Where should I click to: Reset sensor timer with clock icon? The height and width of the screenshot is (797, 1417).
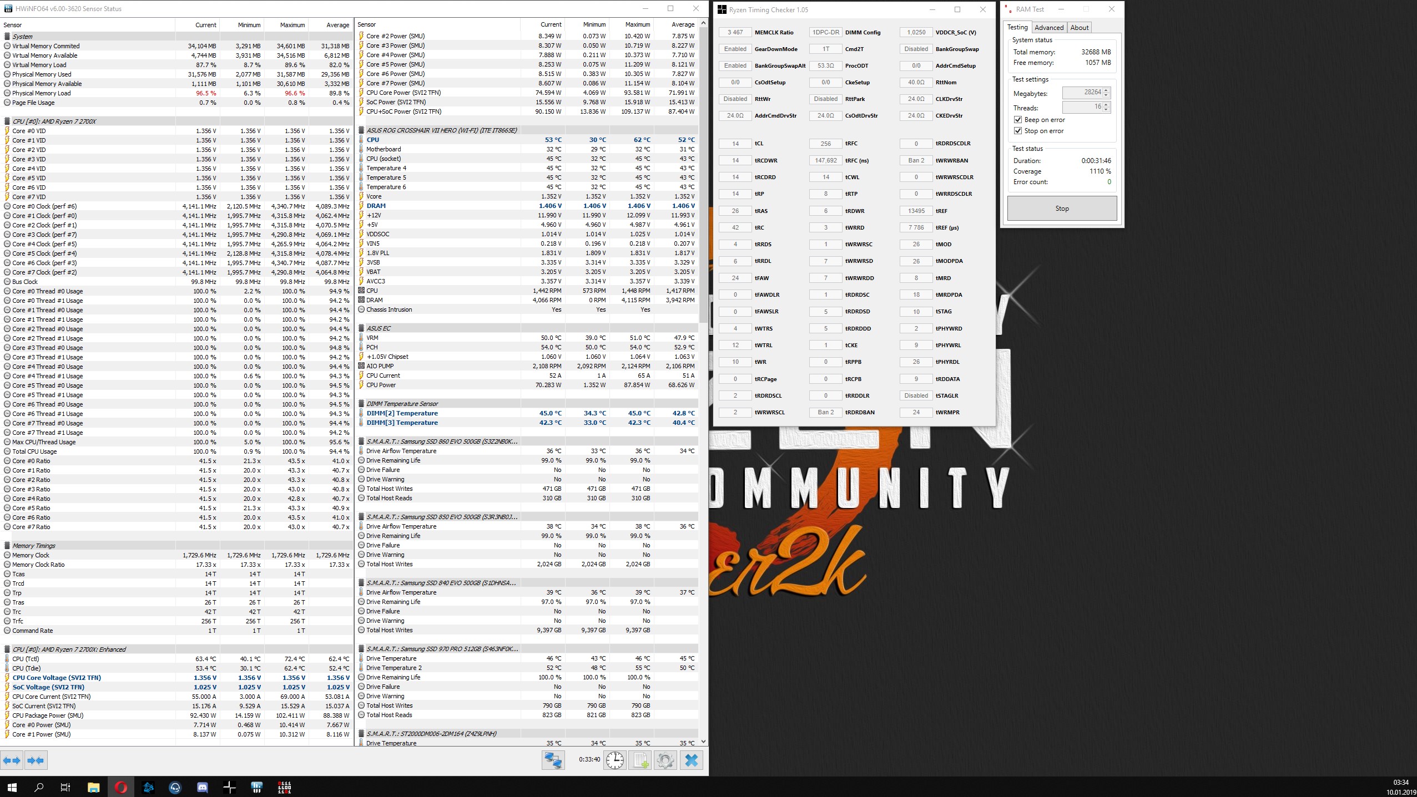tap(615, 760)
